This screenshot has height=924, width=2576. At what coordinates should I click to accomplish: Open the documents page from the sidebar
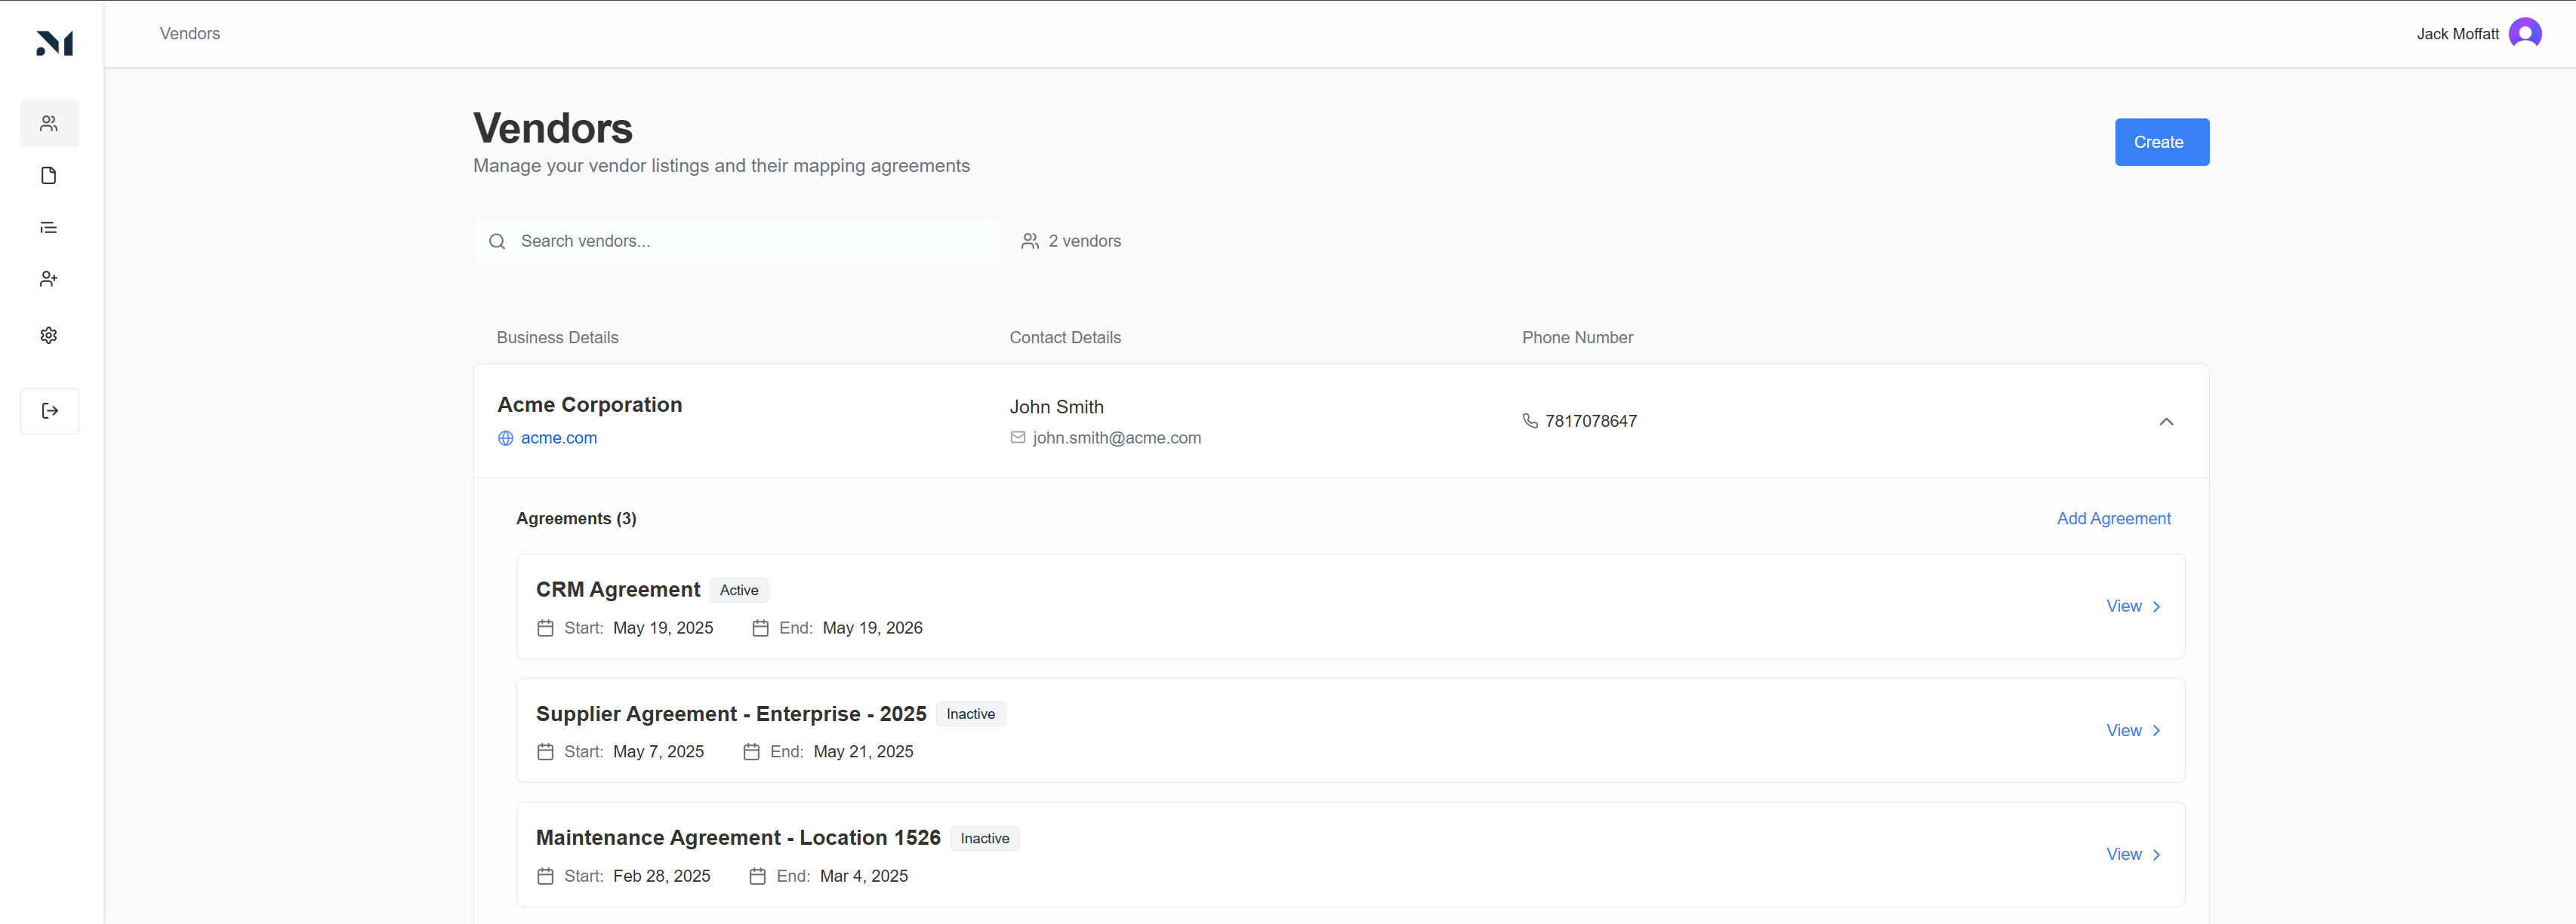click(x=49, y=175)
